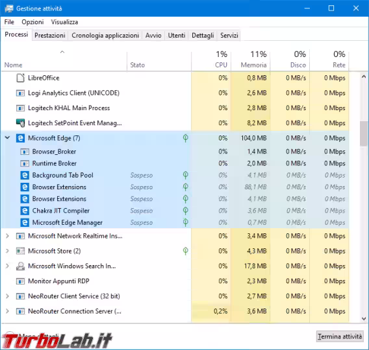
Task: Click the LibreOffice document icon
Action: 21,78
